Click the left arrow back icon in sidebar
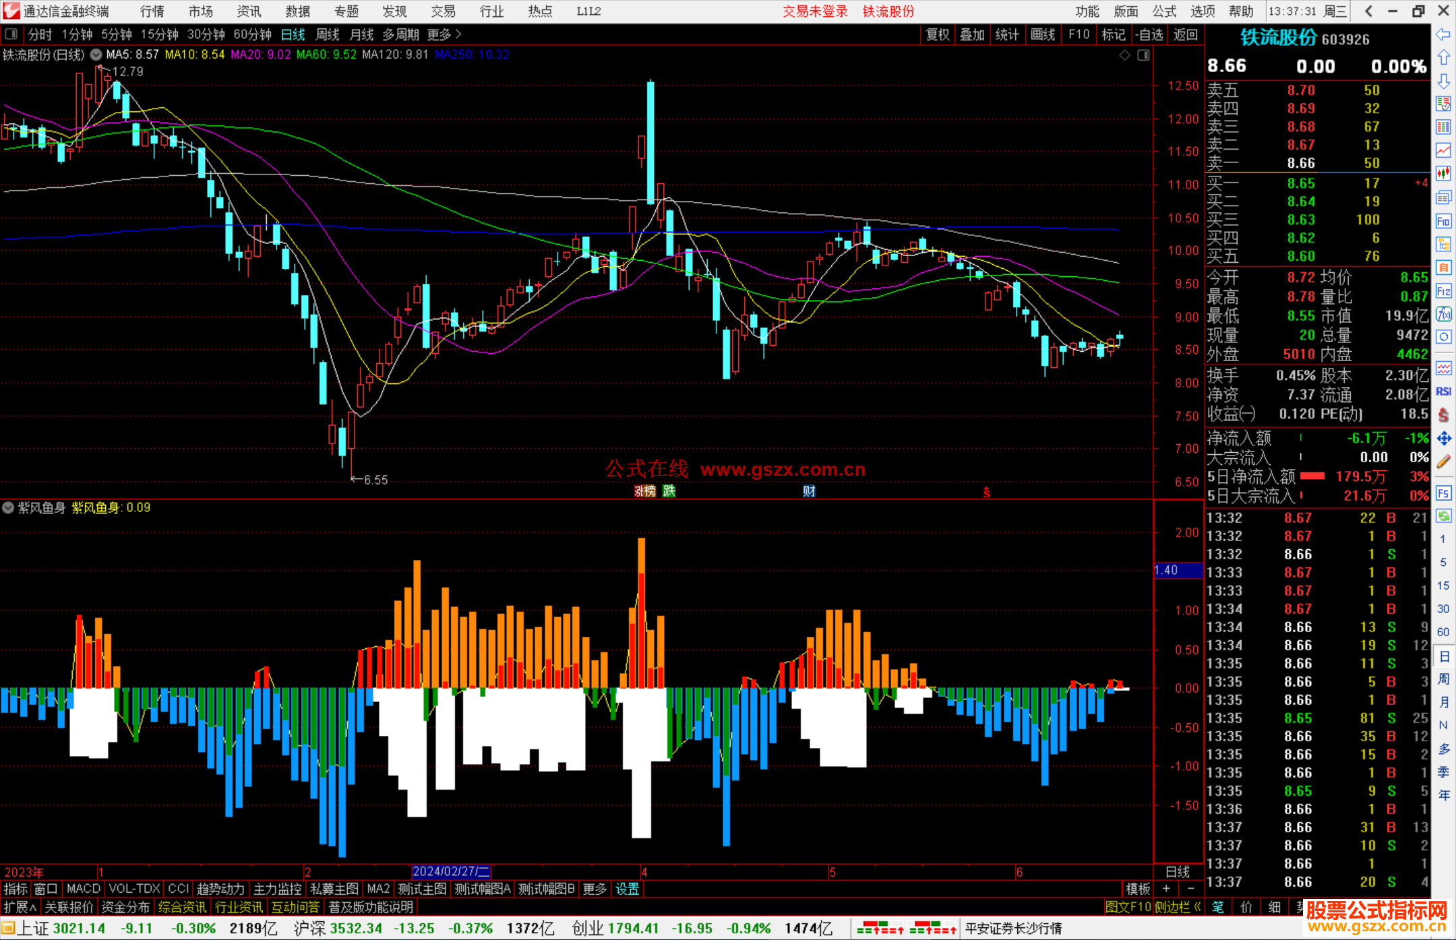The image size is (1456, 940). [1443, 34]
